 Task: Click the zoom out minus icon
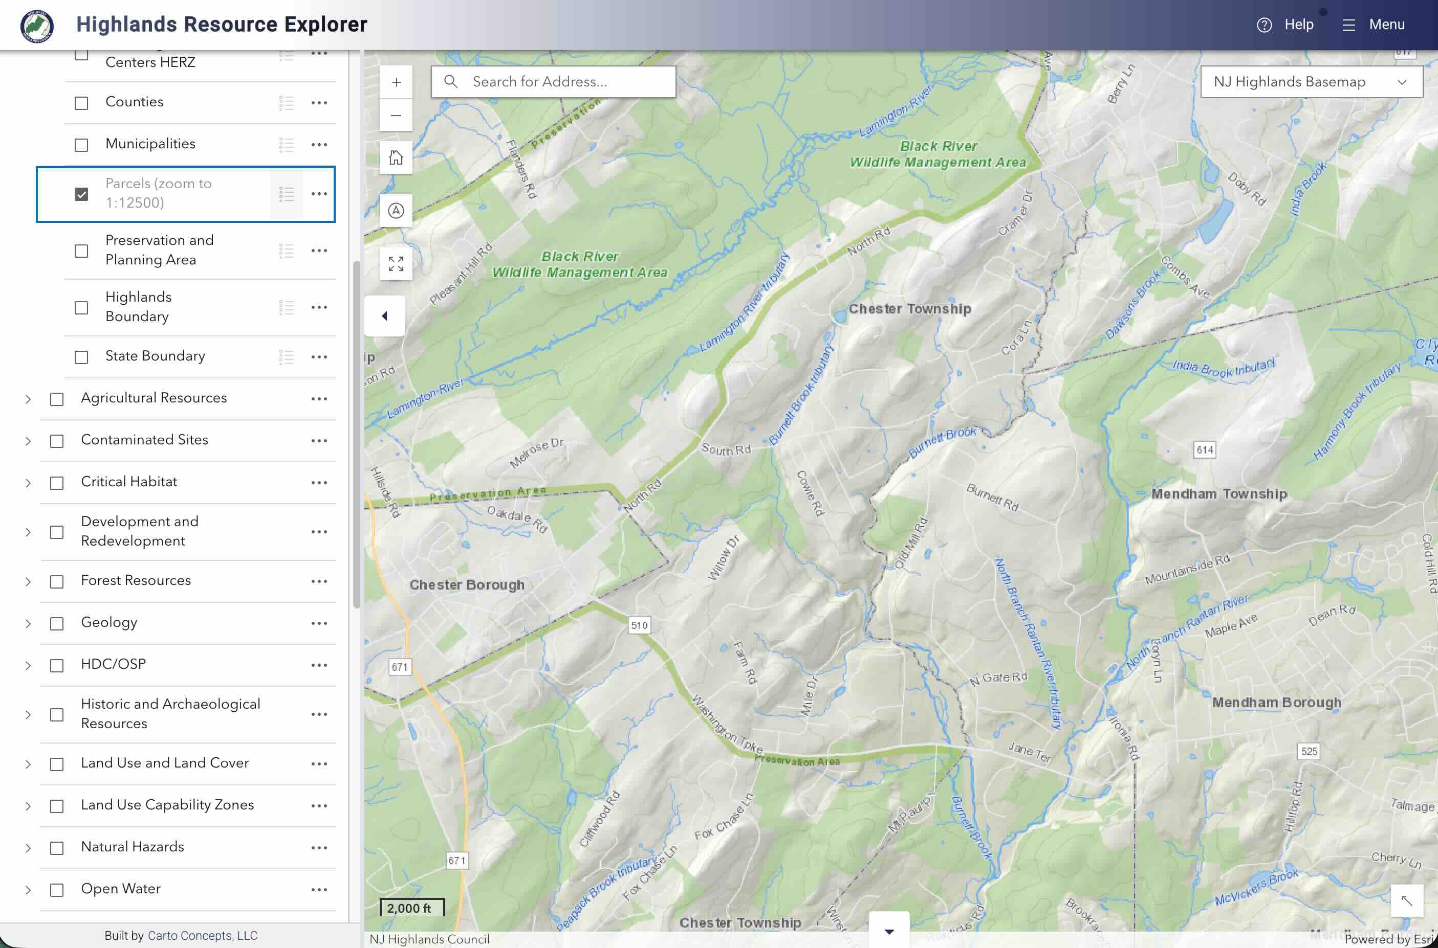(396, 116)
